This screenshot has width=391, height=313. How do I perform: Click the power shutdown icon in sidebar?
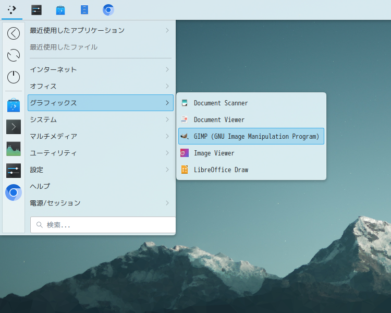[x=14, y=77]
